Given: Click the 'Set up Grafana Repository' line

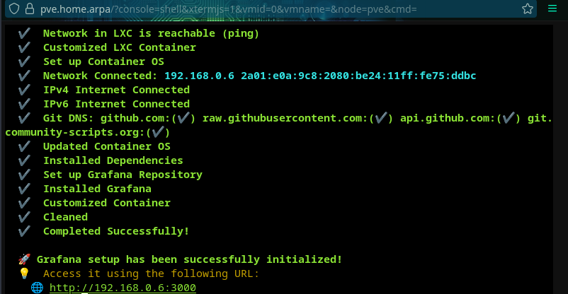Looking at the screenshot, I should (x=123, y=175).
